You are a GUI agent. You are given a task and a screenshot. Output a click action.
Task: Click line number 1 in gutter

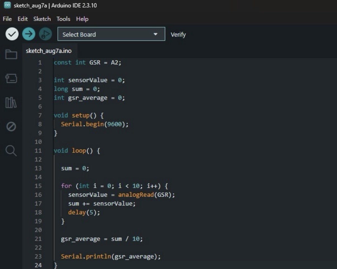click(40, 63)
